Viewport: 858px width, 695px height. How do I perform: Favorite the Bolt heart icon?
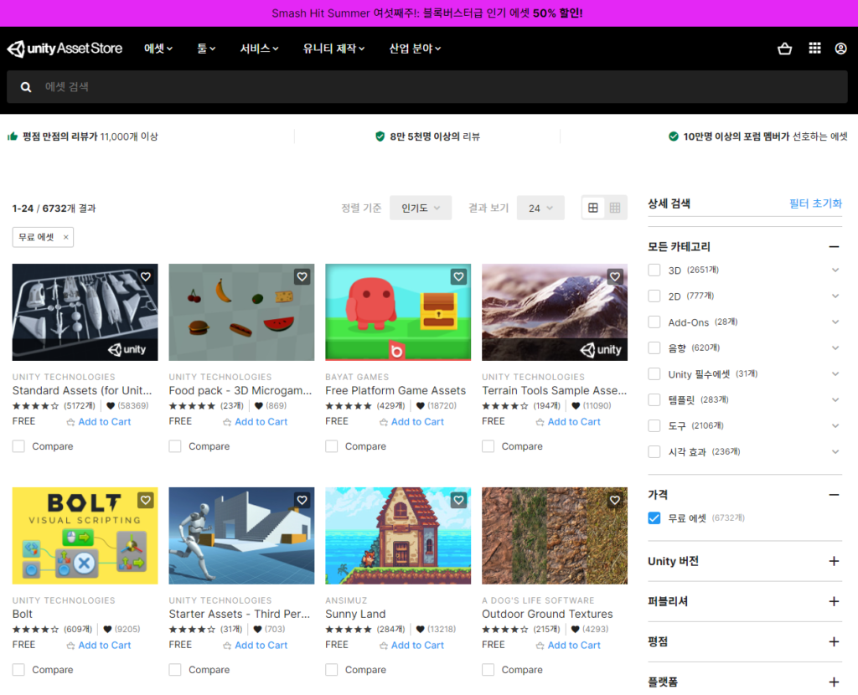[146, 500]
